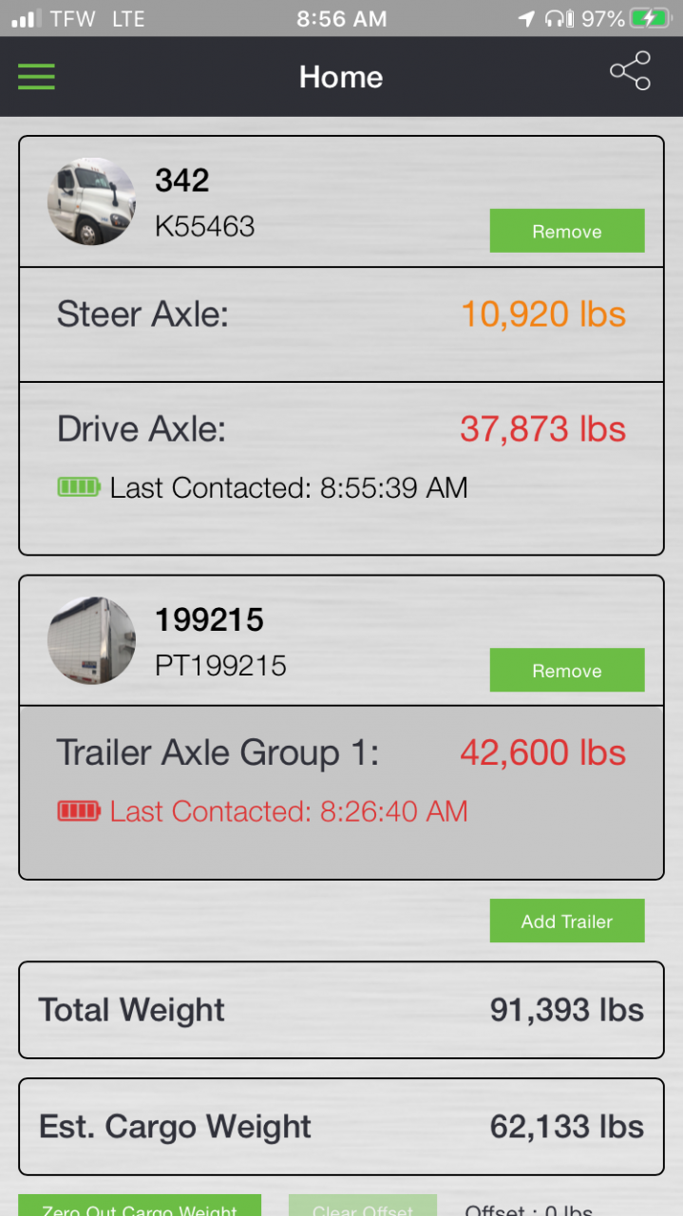683x1216 pixels.
Task: Select the Steer Axle row
Action: pos(341,325)
